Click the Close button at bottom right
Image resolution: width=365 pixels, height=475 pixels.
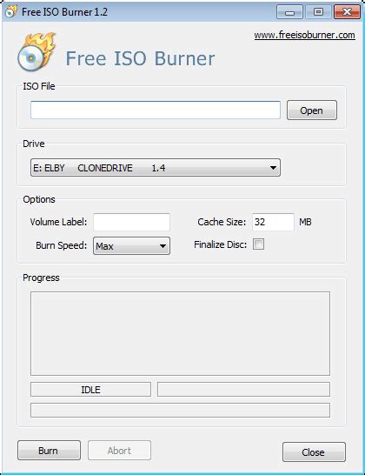314,452
